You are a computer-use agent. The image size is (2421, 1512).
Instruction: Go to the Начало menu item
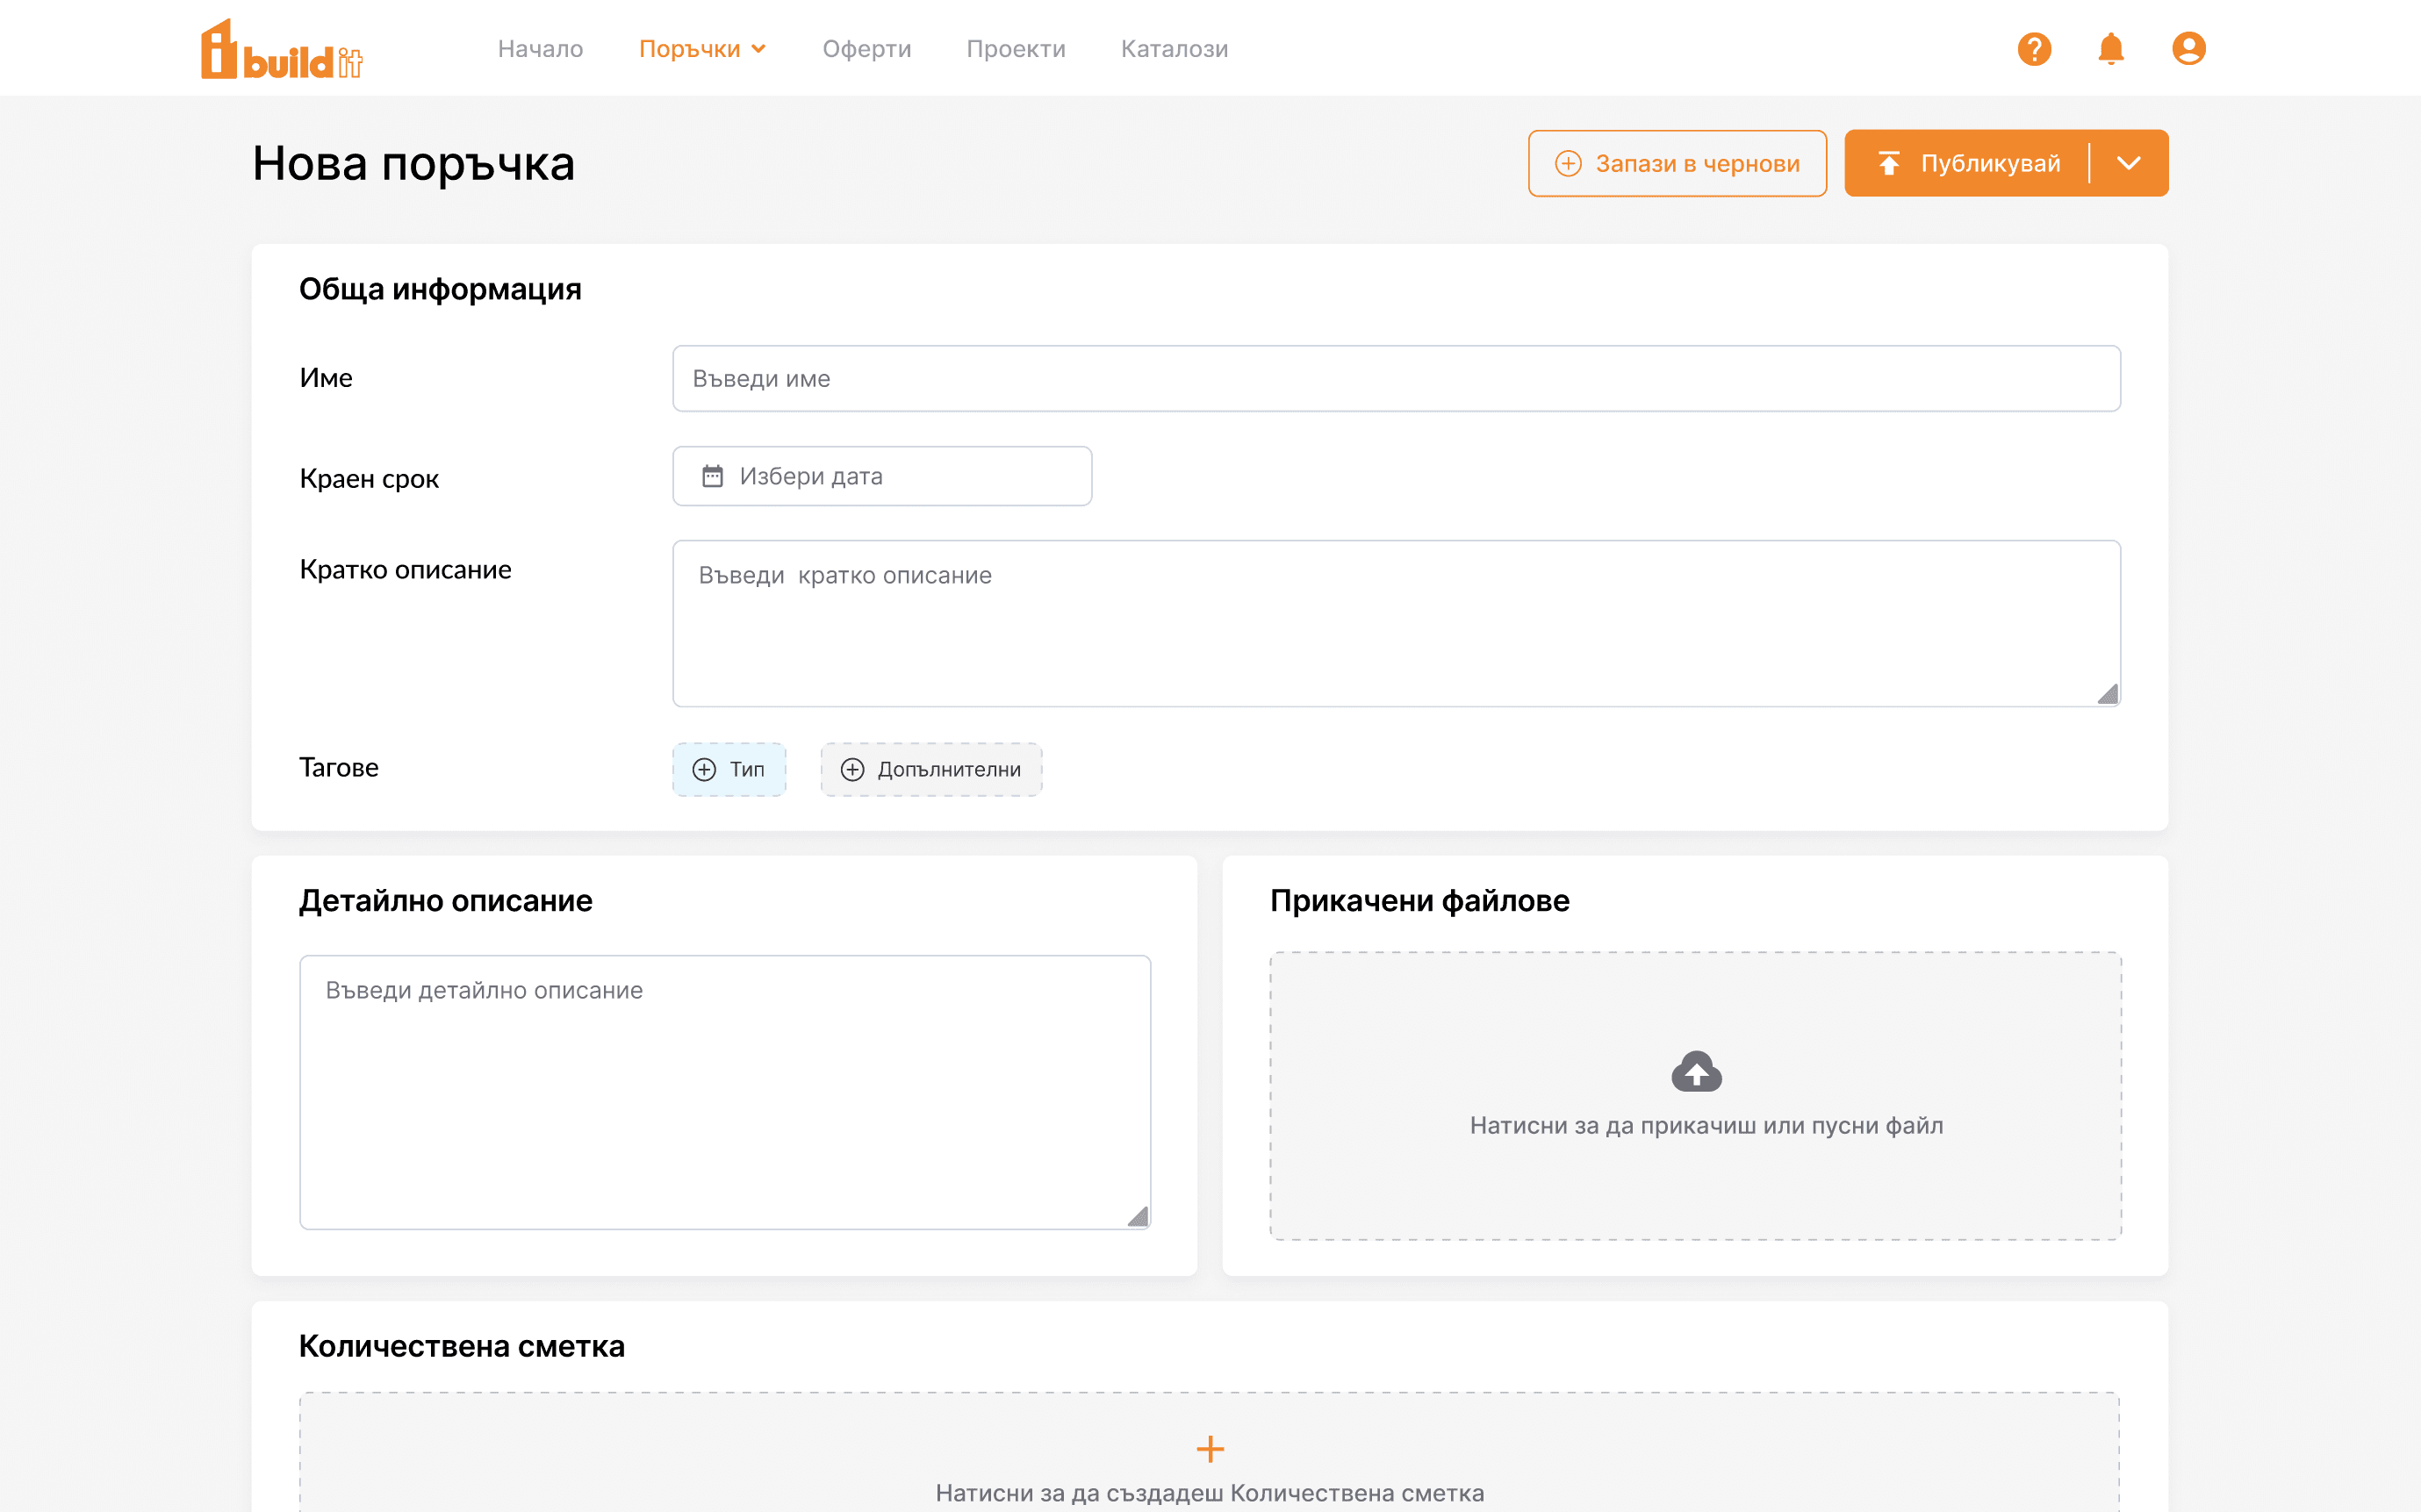(x=540, y=49)
